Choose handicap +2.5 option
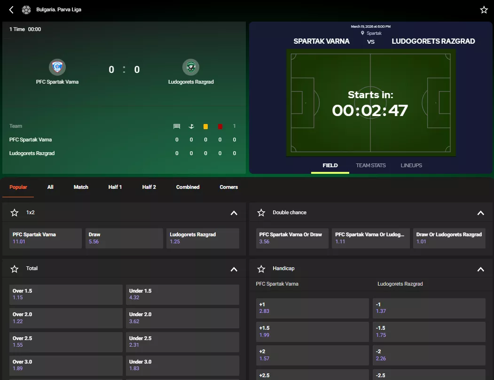Screen dimensions: 494x380 pyautogui.click(x=313, y=375)
